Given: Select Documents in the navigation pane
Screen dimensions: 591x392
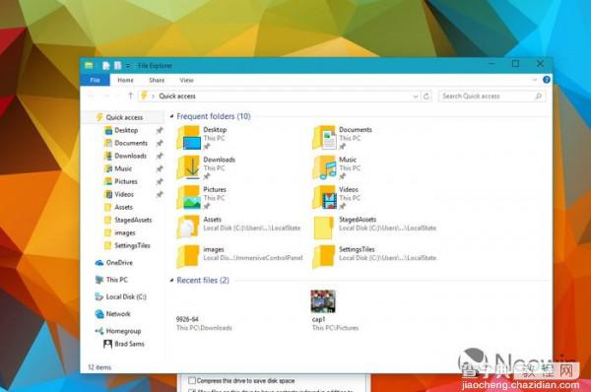Looking at the screenshot, I should (x=130, y=143).
